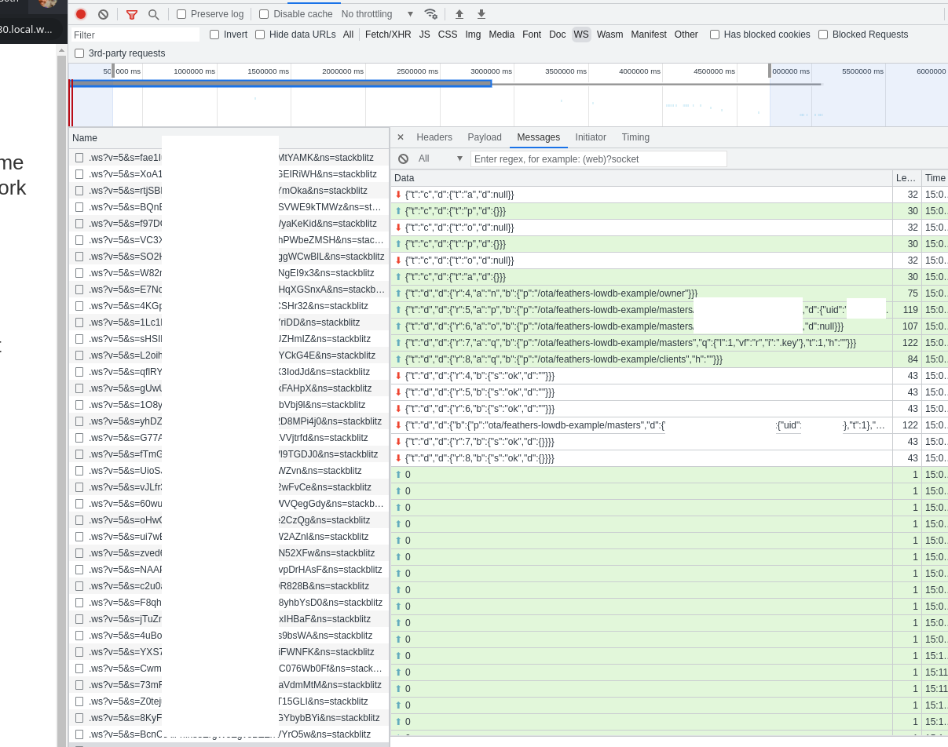Image resolution: width=948 pixels, height=747 pixels.
Task: Select request .ws?v=5&s=G77A in list
Action: (229, 438)
